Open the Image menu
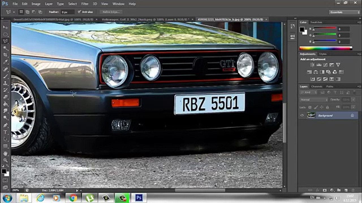This screenshot has height=203, width=362. pos(36,4)
